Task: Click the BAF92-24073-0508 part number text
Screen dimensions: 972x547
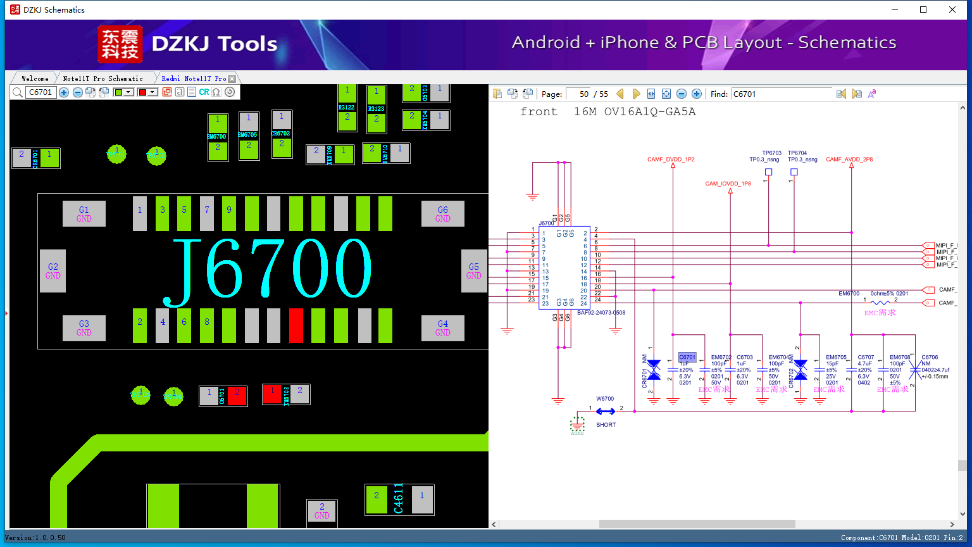Action: click(x=601, y=313)
